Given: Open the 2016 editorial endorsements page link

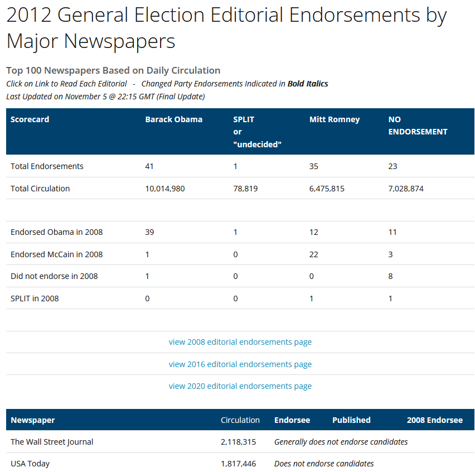Looking at the screenshot, I should (240, 364).
